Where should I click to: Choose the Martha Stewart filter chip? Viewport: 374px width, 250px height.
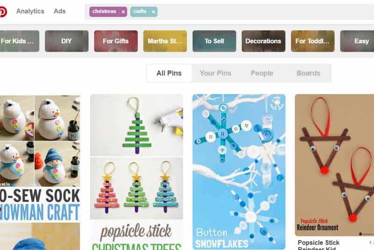pyautogui.click(x=165, y=41)
